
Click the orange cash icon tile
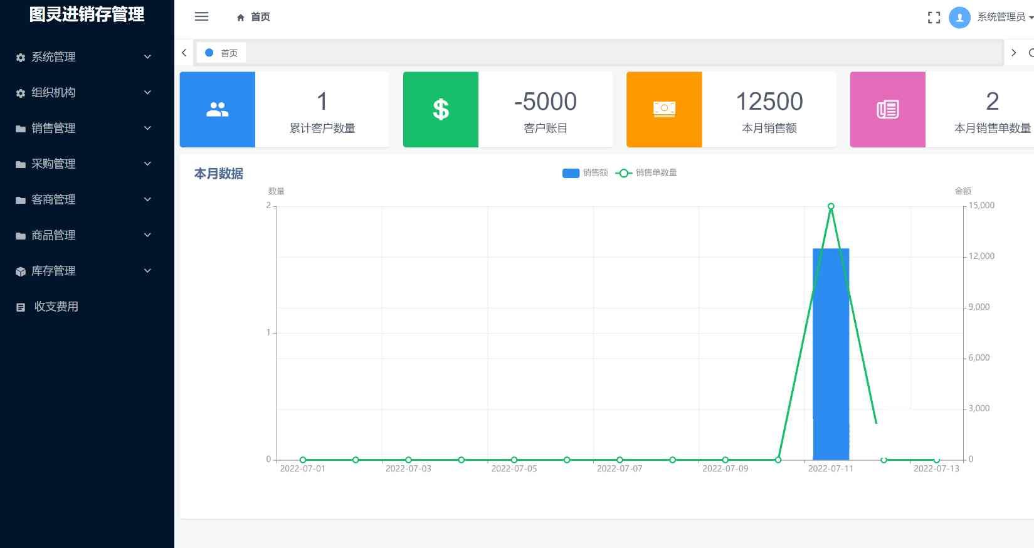[664, 110]
